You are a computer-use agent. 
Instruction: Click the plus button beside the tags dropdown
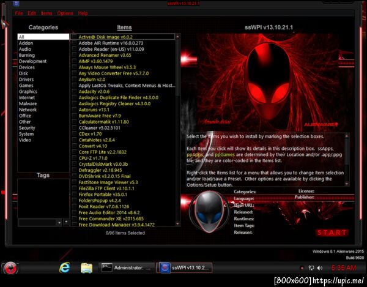click(x=66, y=222)
